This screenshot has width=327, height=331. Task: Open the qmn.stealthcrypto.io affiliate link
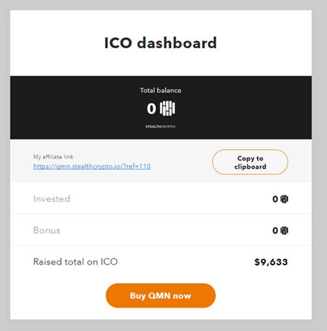tap(92, 166)
